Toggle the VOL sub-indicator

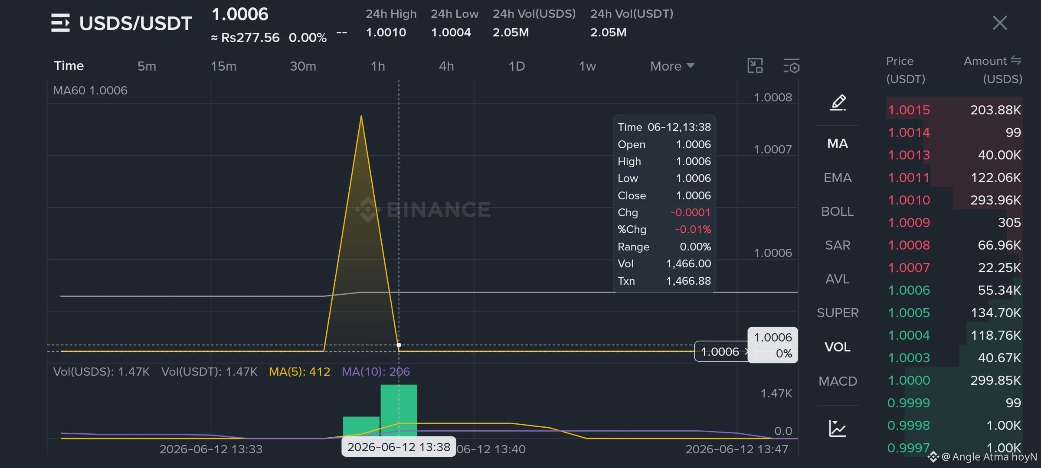point(838,347)
